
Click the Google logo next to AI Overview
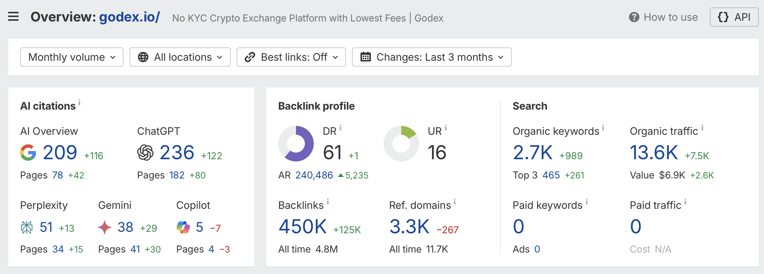[x=28, y=153]
